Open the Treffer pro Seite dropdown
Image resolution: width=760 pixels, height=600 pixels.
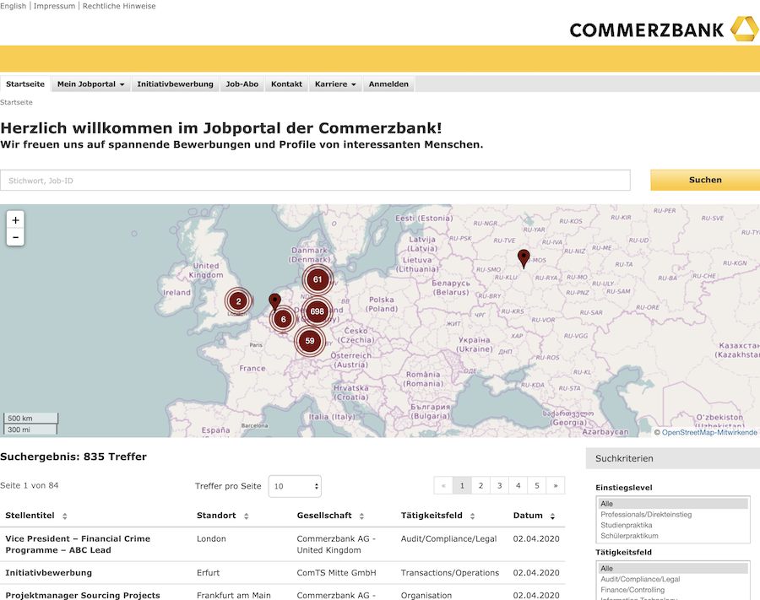point(295,486)
